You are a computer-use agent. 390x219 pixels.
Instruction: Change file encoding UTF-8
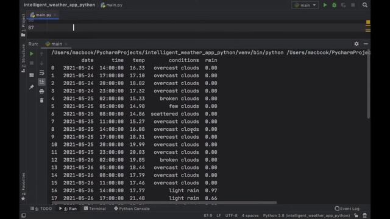click(232, 215)
